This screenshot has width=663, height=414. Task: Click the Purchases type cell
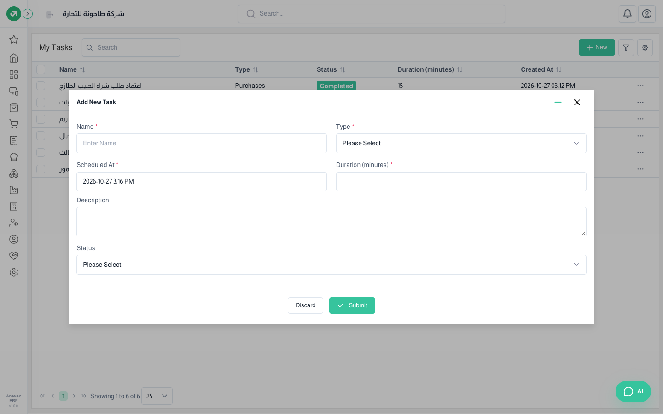(250, 86)
